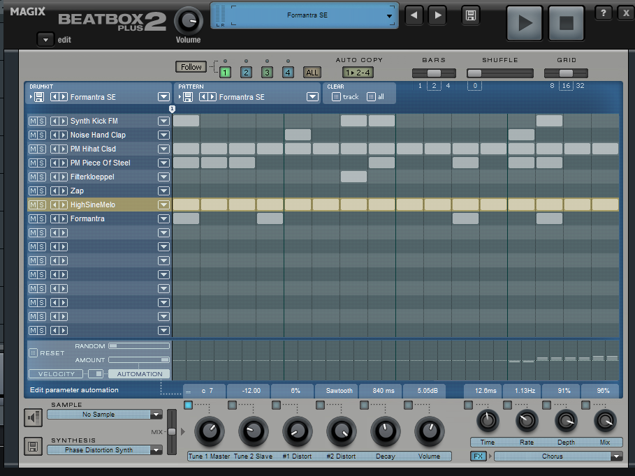Select the next pattern arrow
Image resolution: width=635 pixels, height=476 pixels.
[212, 97]
